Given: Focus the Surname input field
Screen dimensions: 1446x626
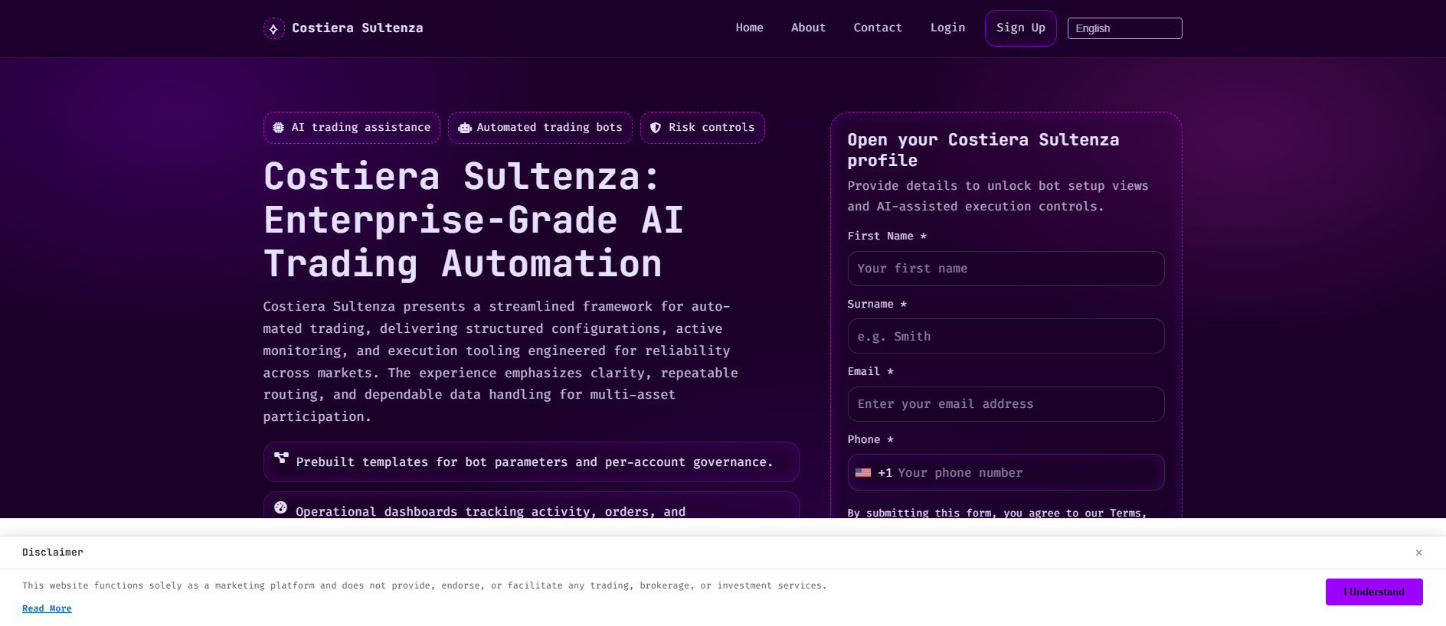Looking at the screenshot, I should click(x=1006, y=336).
